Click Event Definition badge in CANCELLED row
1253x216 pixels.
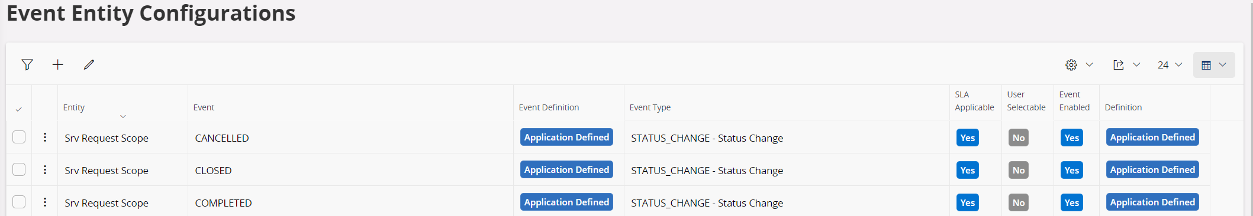[x=566, y=137]
